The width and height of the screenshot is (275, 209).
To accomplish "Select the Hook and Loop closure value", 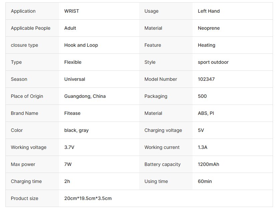I will [81, 45].
